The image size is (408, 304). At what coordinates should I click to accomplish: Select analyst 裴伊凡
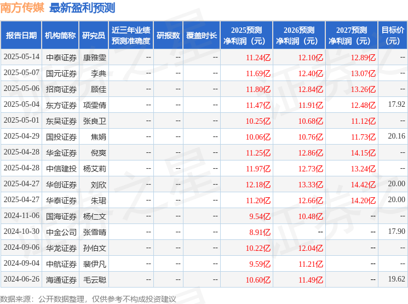tap(95, 264)
